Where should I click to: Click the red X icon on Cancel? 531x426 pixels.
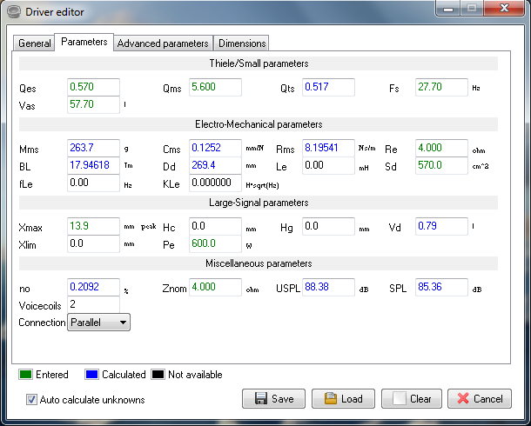[x=463, y=398]
